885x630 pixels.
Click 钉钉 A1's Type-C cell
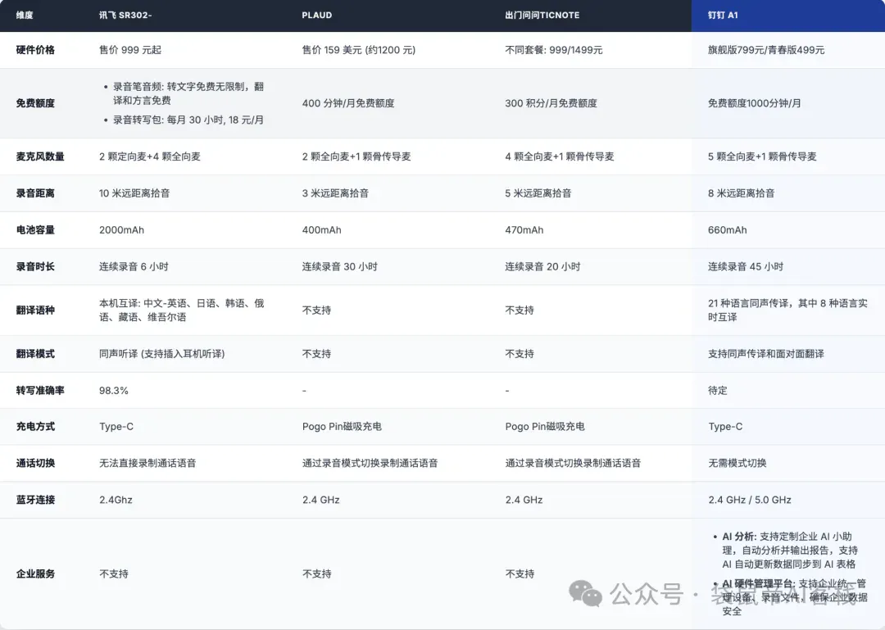point(725,427)
